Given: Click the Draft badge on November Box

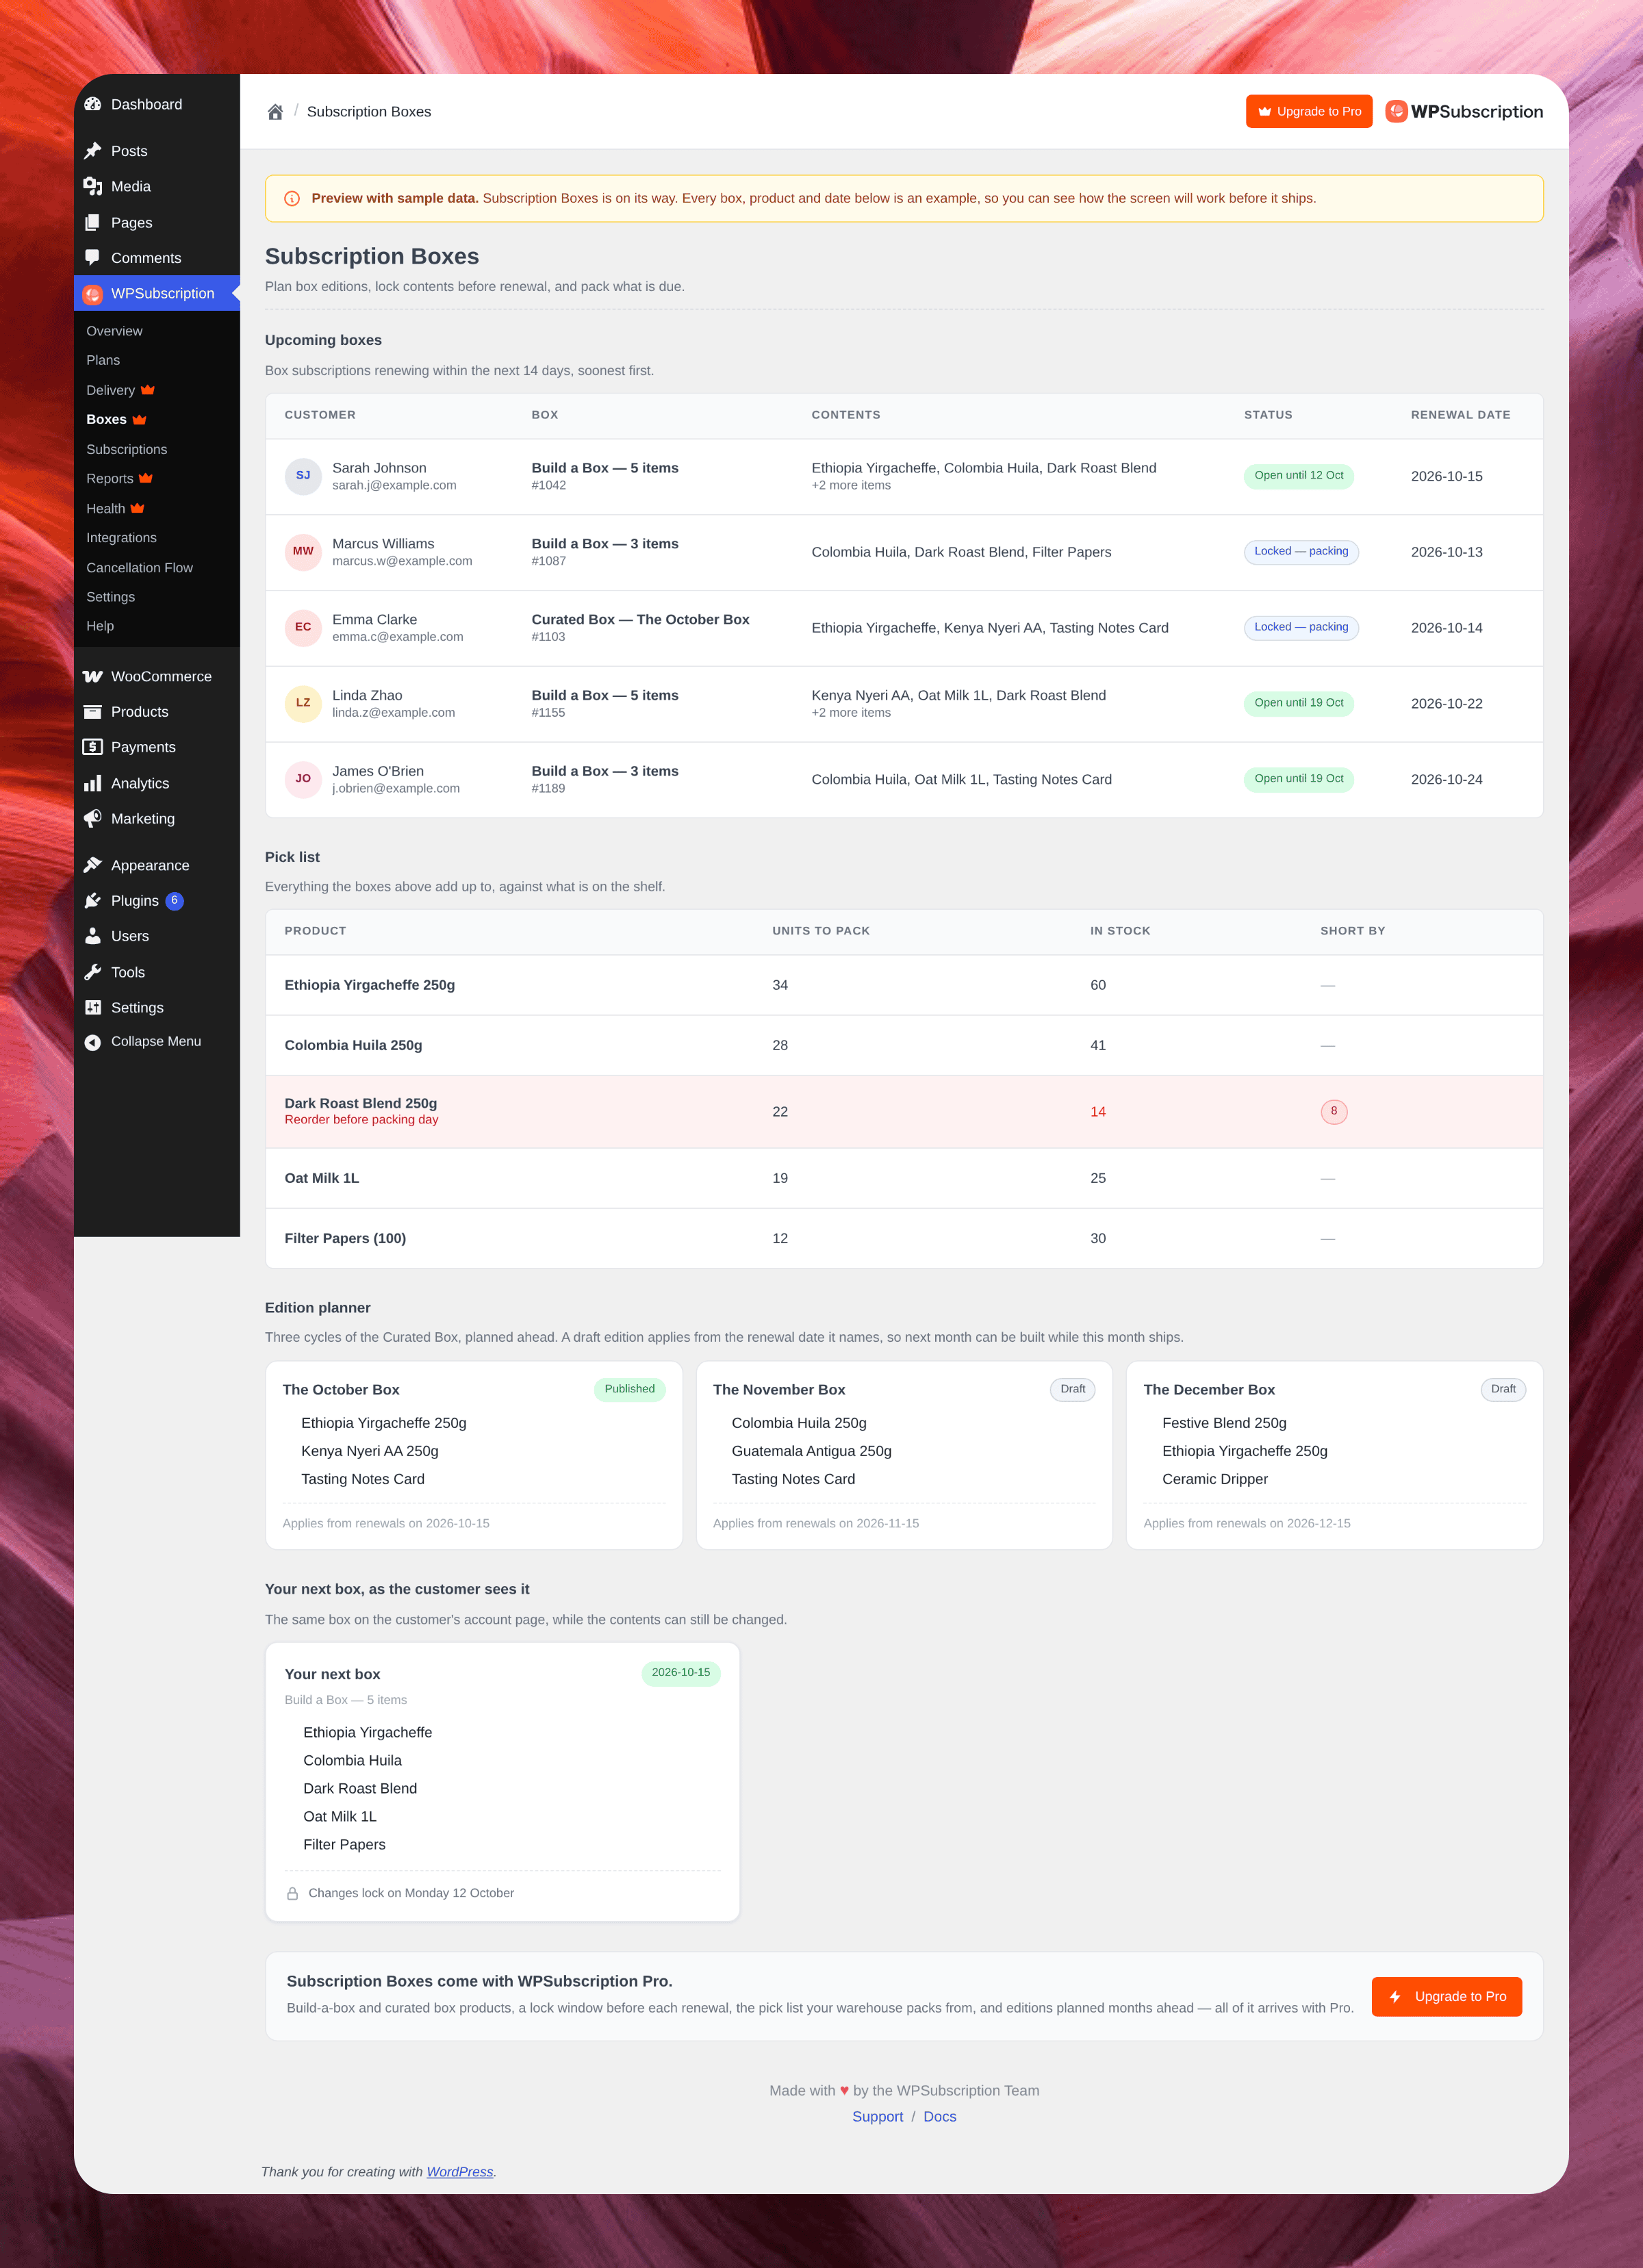Looking at the screenshot, I should pyautogui.click(x=1072, y=1389).
